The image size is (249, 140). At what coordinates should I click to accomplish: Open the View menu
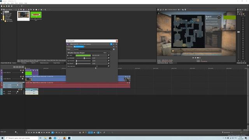(8, 3)
